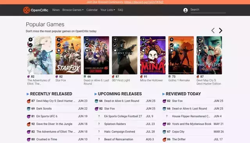Add The Adventures of Elliot to list (plus icon)
The image size is (250, 143).
[x=30, y=39]
